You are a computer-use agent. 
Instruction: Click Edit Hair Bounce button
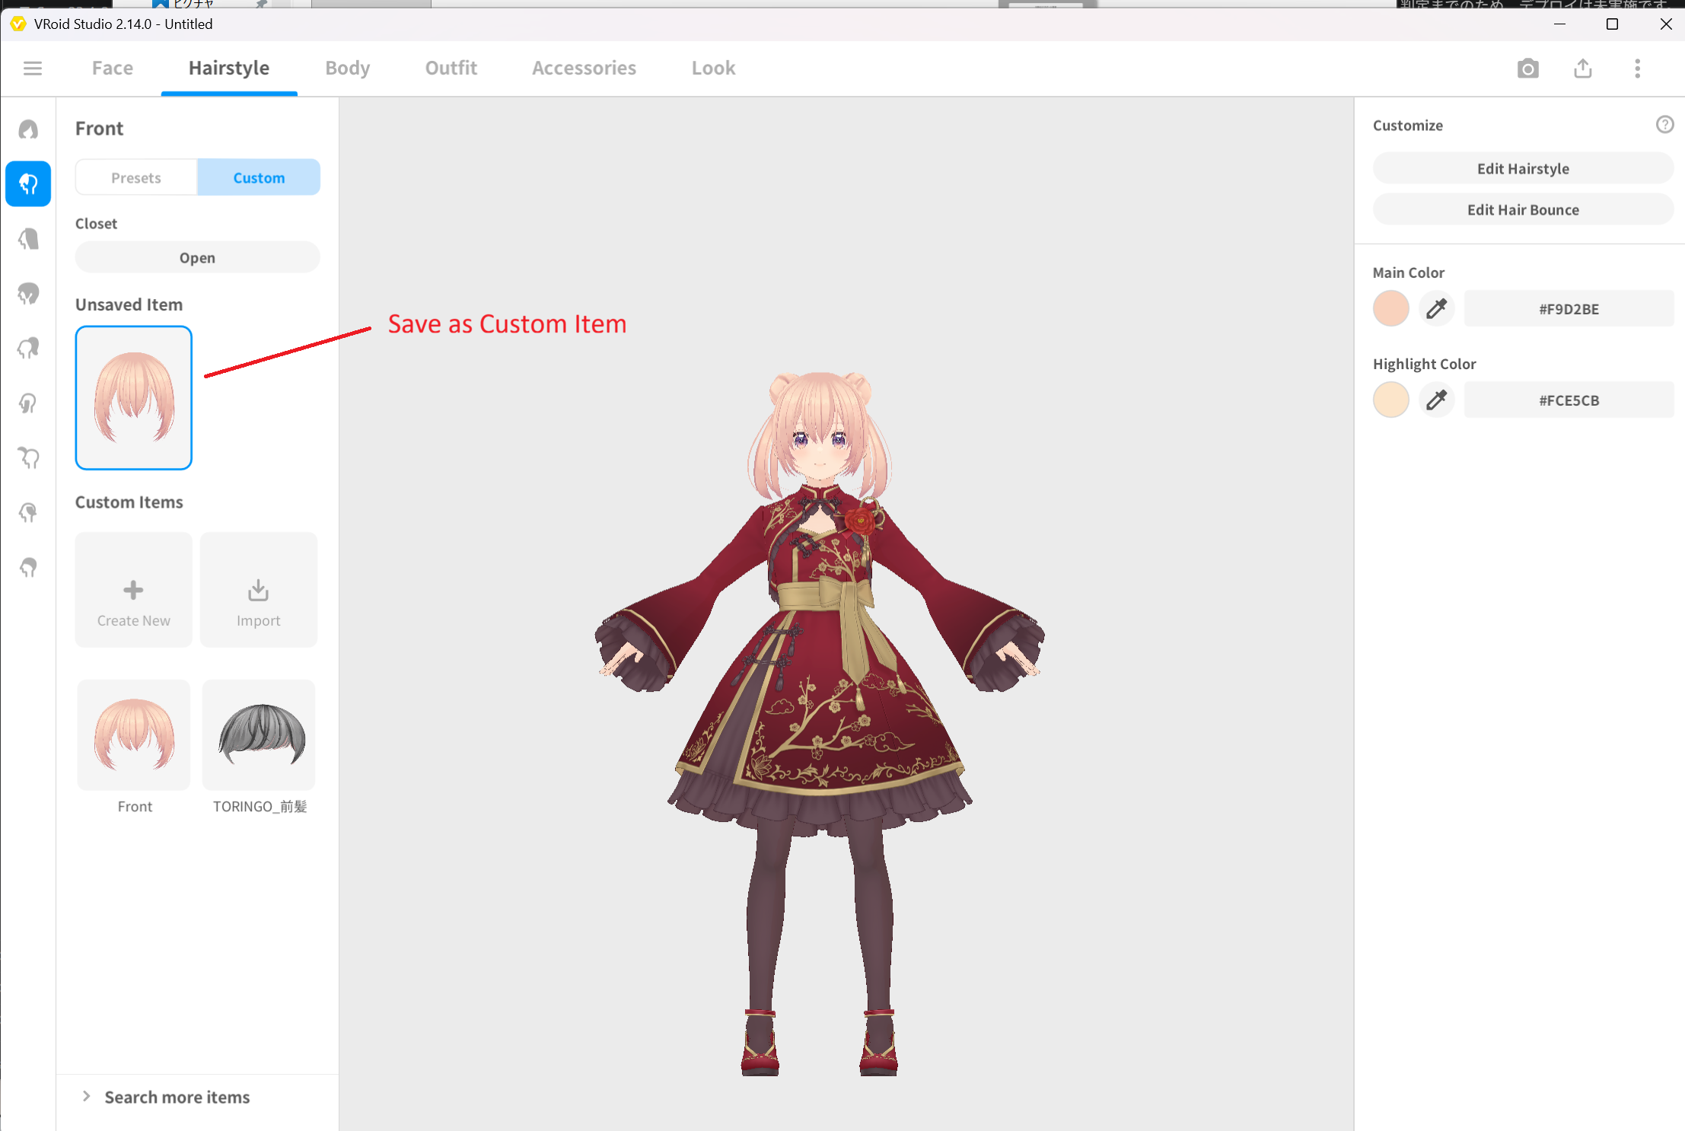coord(1523,209)
